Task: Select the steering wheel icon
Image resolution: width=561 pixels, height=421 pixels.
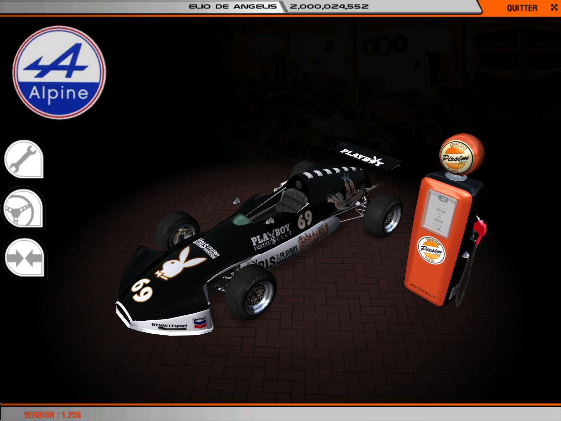Action: point(24,209)
